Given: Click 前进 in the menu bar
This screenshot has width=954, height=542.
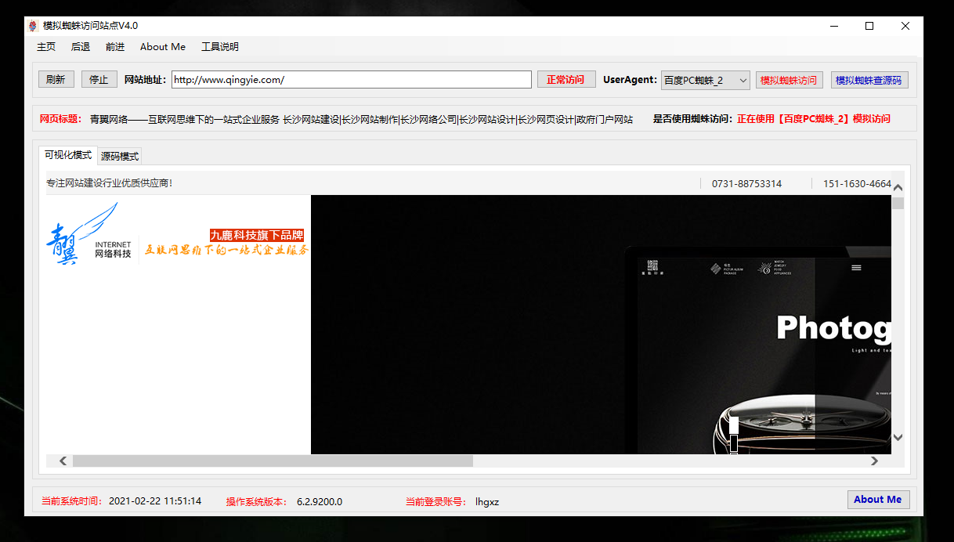Looking at the screenshot, I should pyautogui.click(x=115, y=47).
